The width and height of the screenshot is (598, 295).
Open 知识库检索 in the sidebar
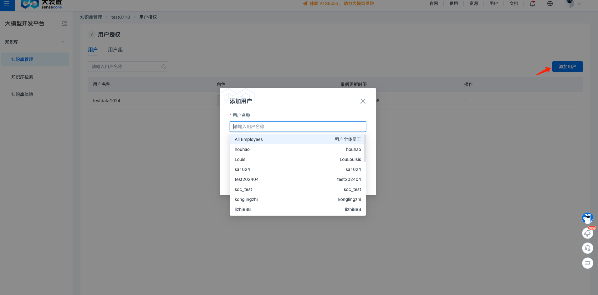(22, 77)
